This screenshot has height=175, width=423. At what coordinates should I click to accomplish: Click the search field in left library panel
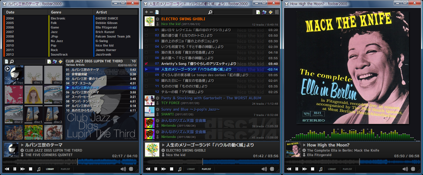30,62
